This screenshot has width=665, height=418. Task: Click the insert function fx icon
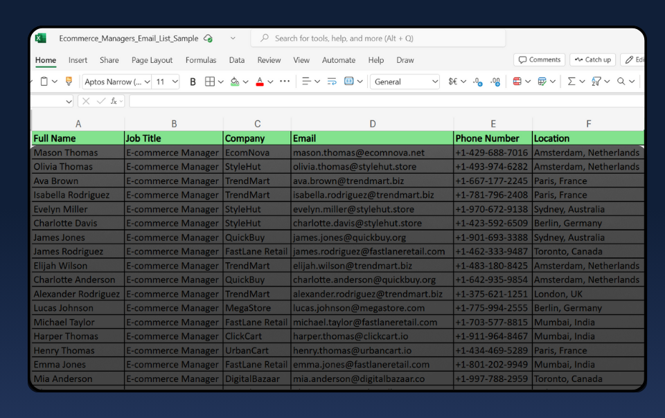(x=114, y=101)
